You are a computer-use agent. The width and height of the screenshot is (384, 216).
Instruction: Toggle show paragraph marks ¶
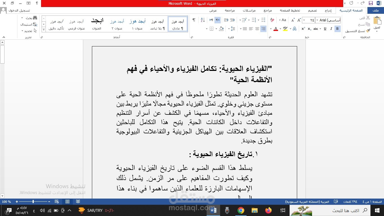click(x=194, y=20)
